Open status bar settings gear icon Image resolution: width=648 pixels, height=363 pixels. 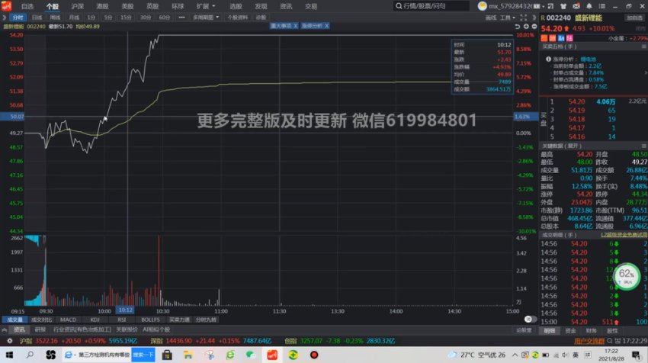(x=9, y=341)
